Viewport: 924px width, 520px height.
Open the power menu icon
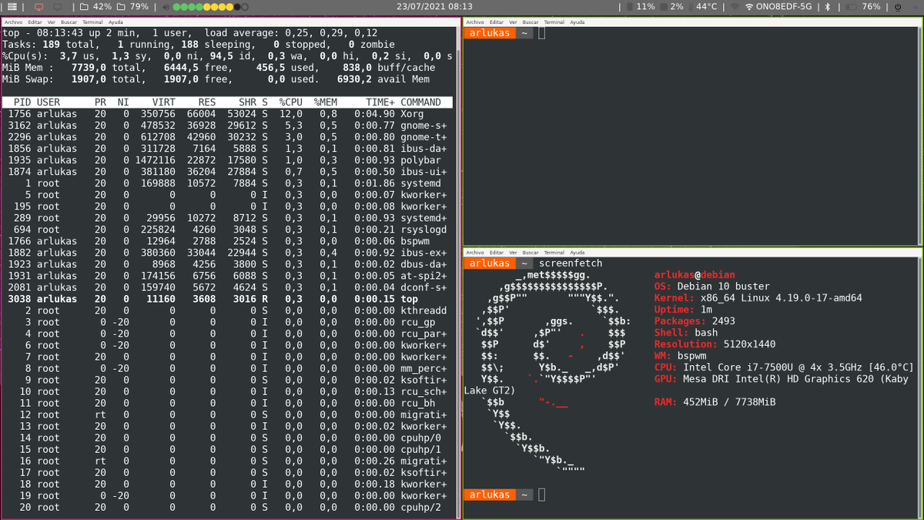(x=899, y=7)
